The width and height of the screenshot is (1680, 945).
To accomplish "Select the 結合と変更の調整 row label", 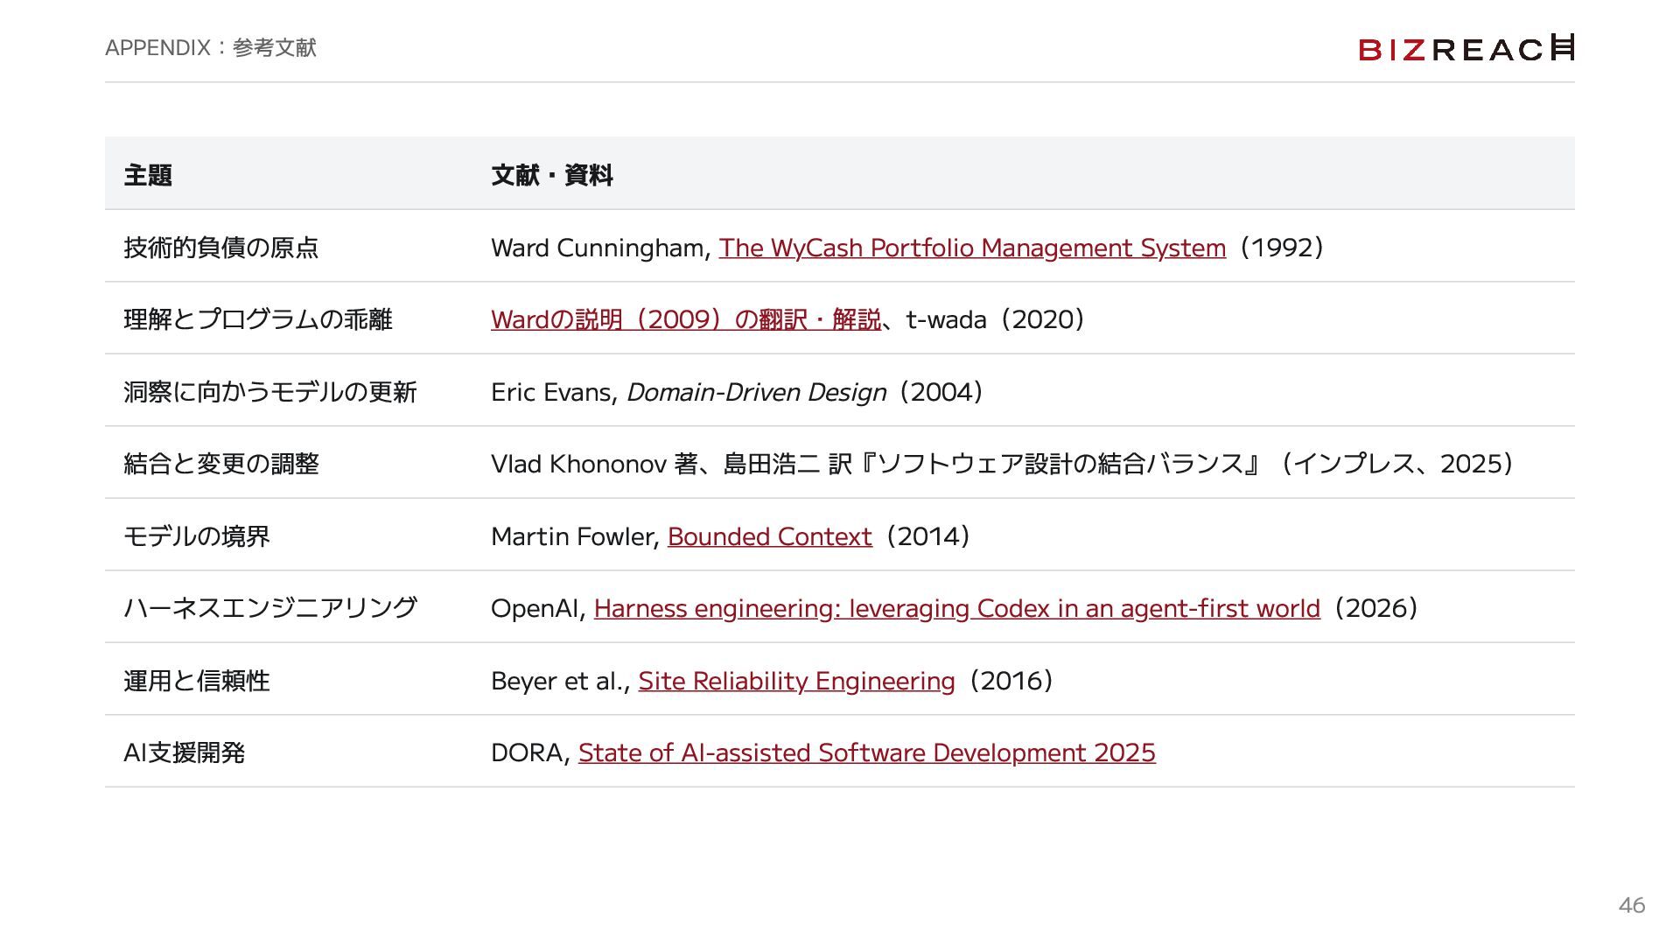I will [220, 464].
